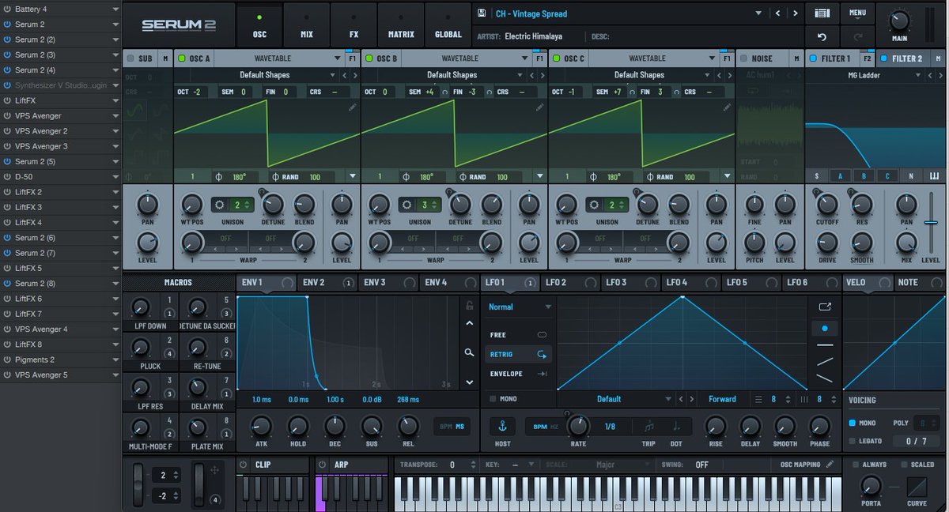949x512 pixels.
Task: Toggle FILTER 1 on/off
Action: coord(812,58)
